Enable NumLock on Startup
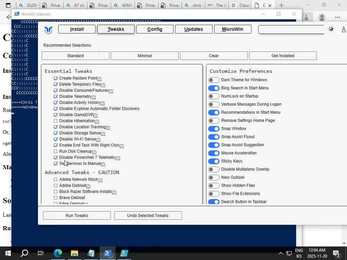Viewport: 347px width, 260px height. pos(214,96)
